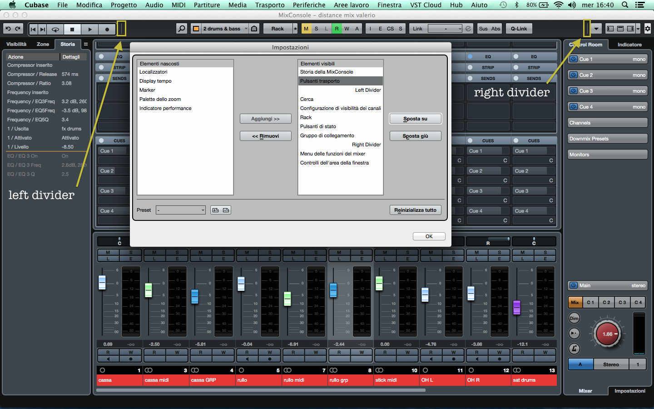Click the cassa channel fader handle
654x409 pixels.
(x=102, y=282)
